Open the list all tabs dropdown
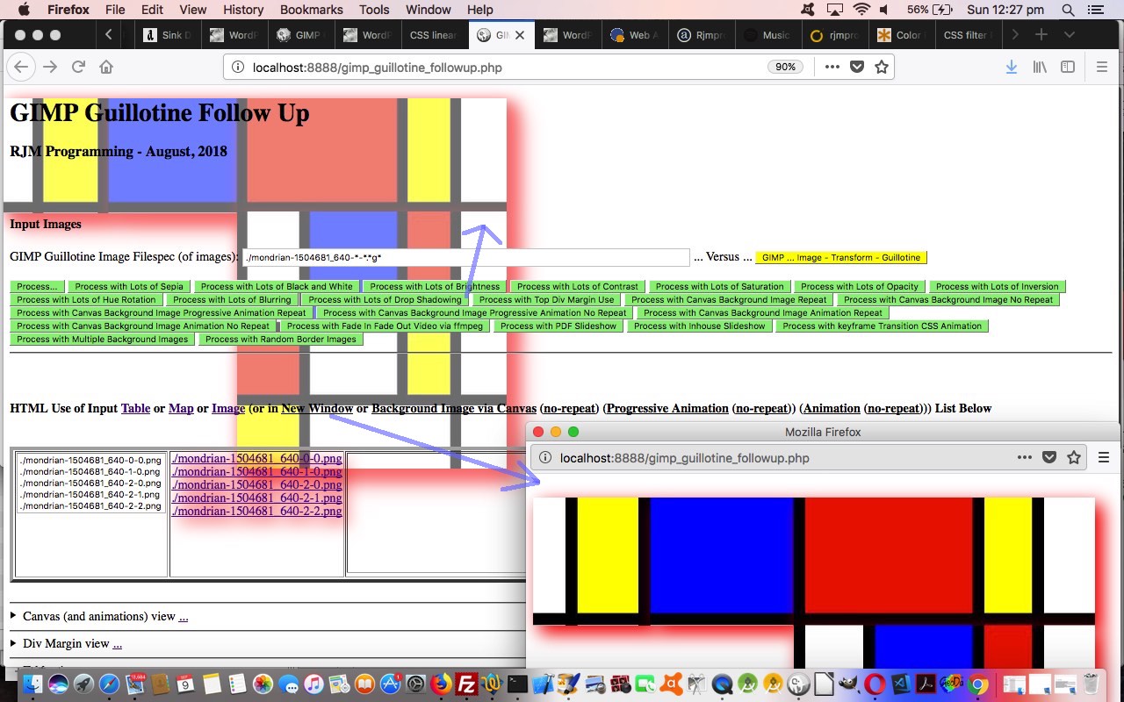 1070,35
